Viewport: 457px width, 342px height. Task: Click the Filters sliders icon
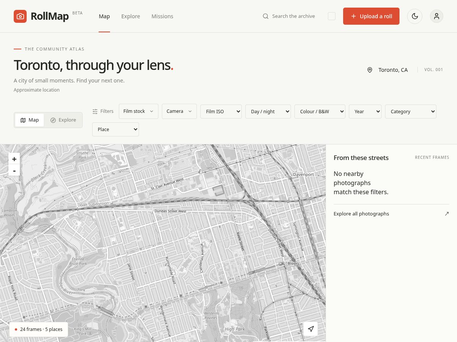[95, 111]
